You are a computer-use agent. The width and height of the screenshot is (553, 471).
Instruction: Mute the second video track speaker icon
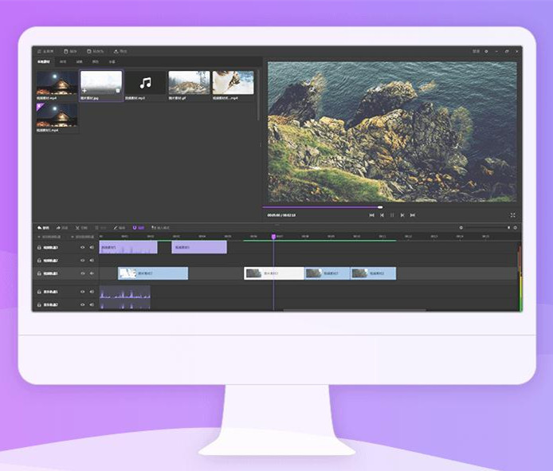92,261
